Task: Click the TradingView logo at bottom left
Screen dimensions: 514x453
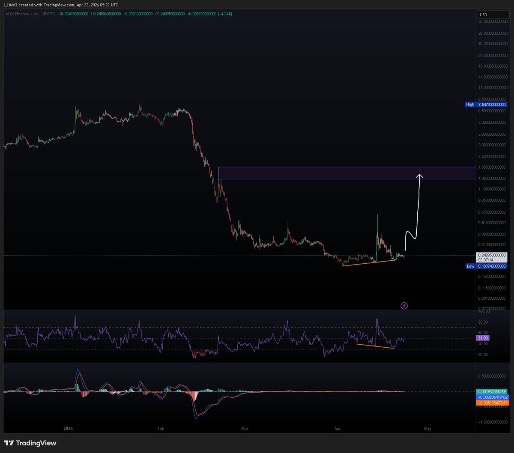Action: (30, 443)
